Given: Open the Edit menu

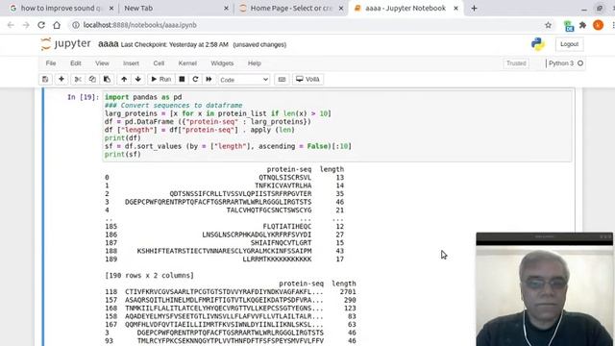Looking at the screenshot, I should (x=75, y=63).
